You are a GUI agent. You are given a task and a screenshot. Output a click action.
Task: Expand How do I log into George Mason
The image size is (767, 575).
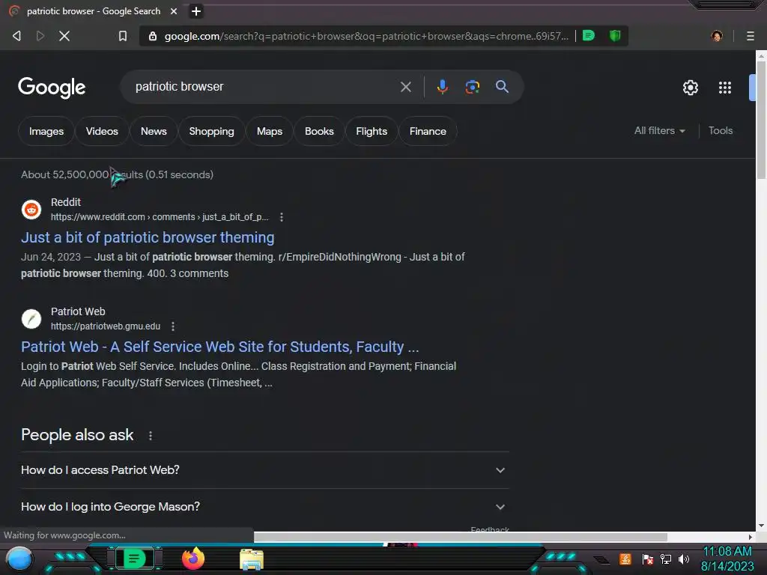264,507
